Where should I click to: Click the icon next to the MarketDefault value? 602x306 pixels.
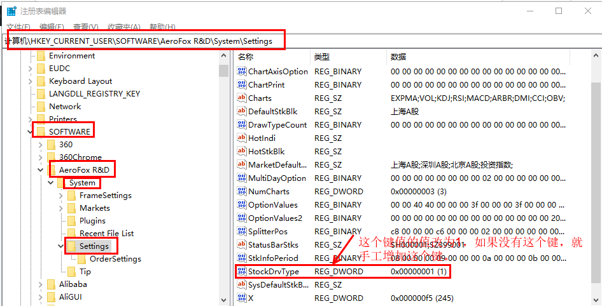(x=241, y=165)
